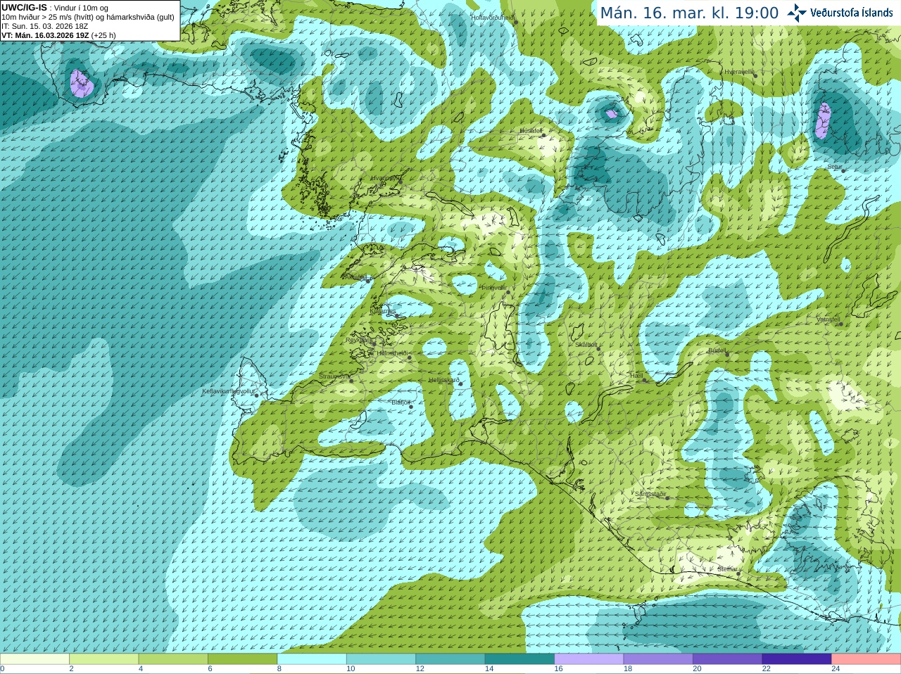This screenshot has height=674, width=901.
Task: Click the Vatnsfell station label
Action: (x=828, y=319)
